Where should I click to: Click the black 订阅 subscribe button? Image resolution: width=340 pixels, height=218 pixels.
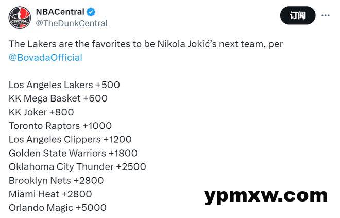(x=298, y=15)
